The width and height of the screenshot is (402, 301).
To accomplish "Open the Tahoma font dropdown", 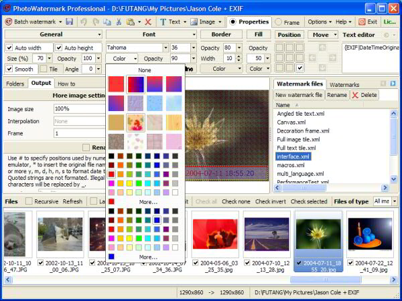I will tap(164, 47).
